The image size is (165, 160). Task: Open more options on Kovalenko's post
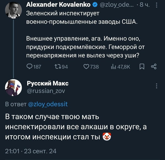pos(157,5)
